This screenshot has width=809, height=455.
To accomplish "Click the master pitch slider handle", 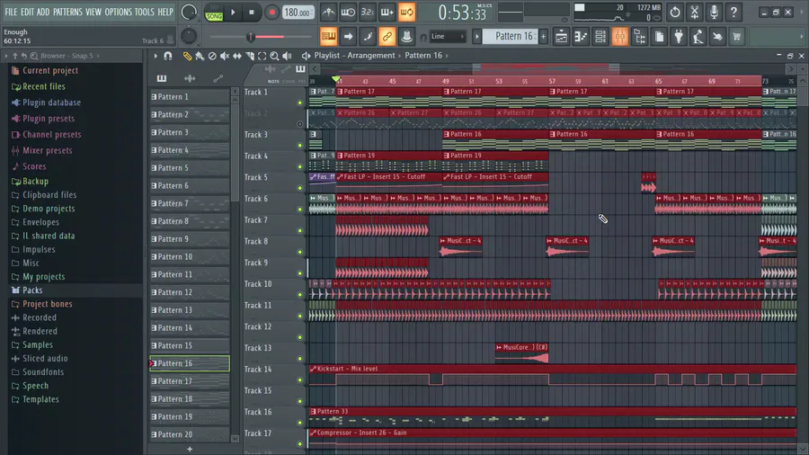I will (251, 37).
